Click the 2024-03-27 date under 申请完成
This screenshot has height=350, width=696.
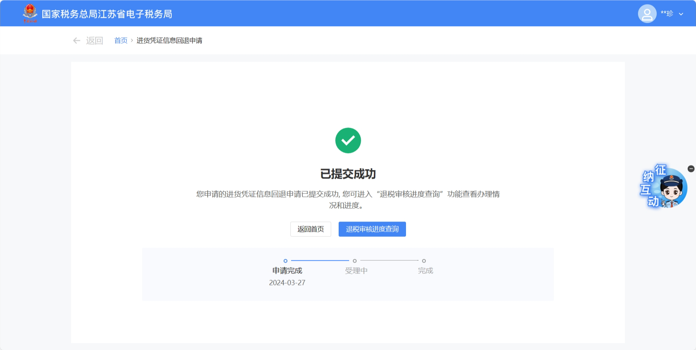coord(287,283)
